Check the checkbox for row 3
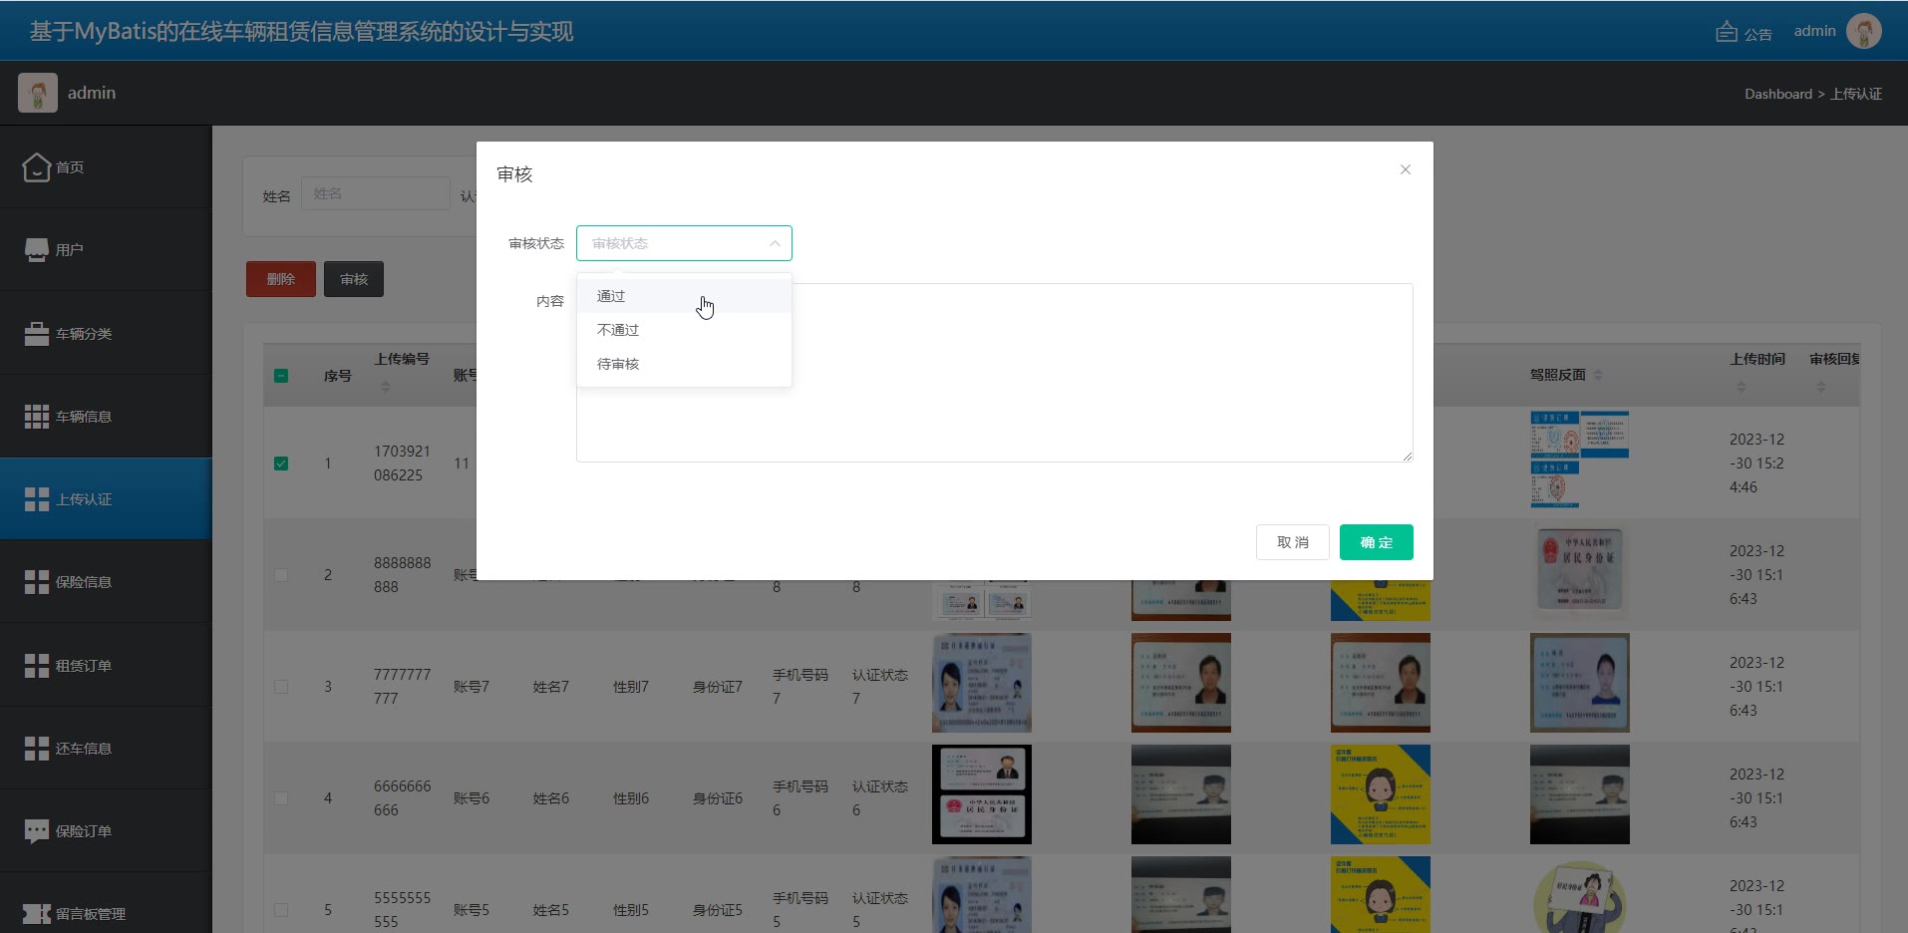1908x933 pixels. pyautogui.click(x=281, y=687)
